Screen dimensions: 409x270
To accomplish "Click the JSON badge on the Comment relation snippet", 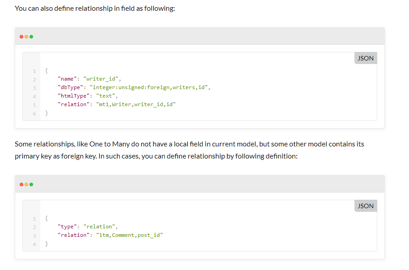I will [x=365, y=206].
